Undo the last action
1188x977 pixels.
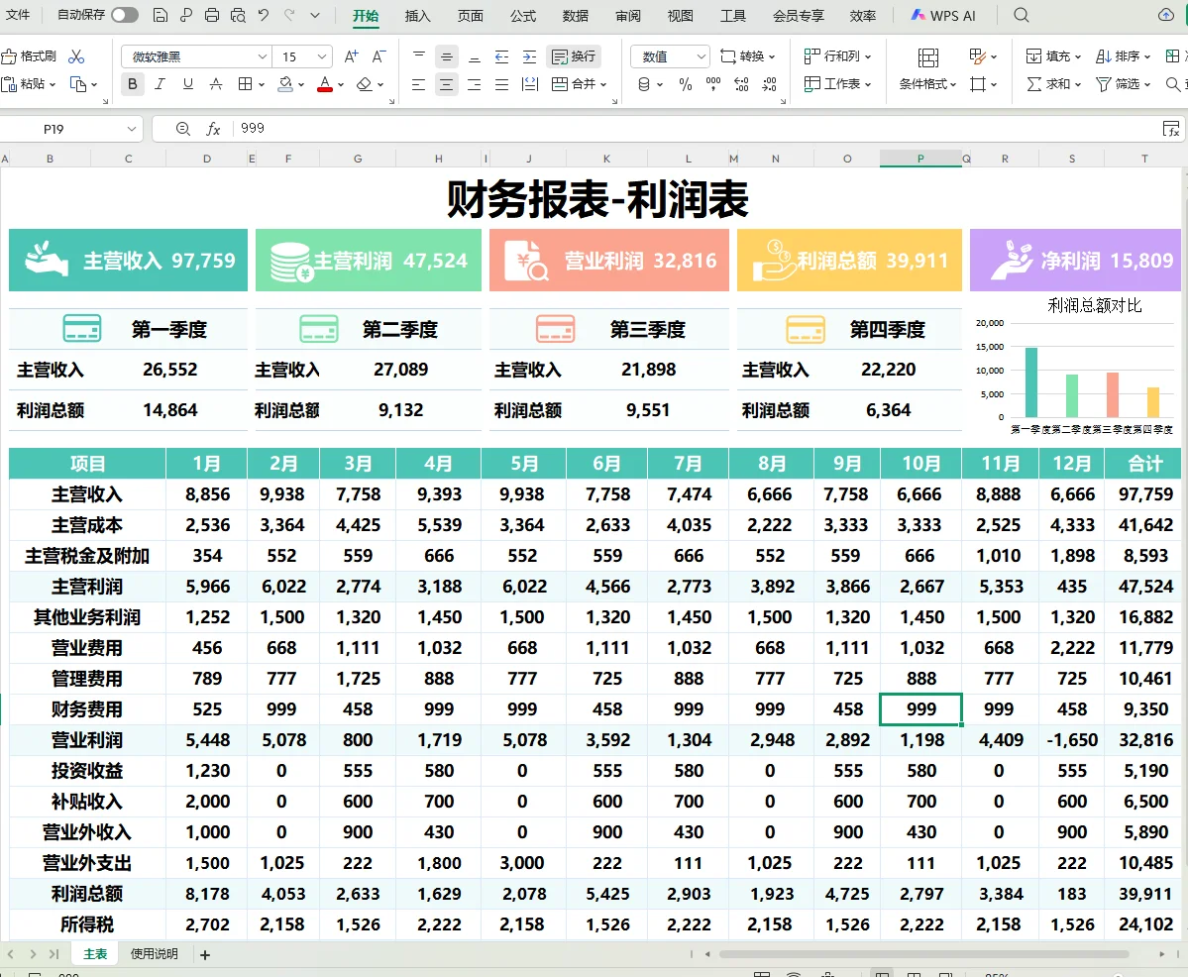264,15
